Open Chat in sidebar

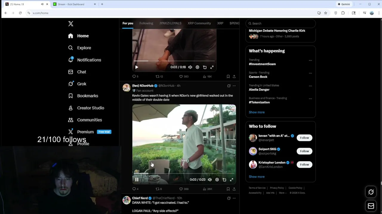(x=77, y=72)
